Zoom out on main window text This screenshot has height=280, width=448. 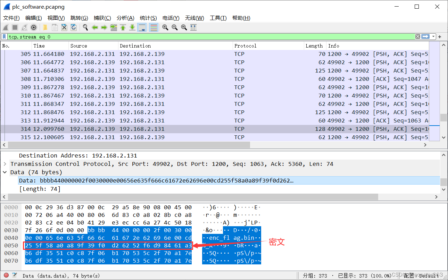point(175,27)
